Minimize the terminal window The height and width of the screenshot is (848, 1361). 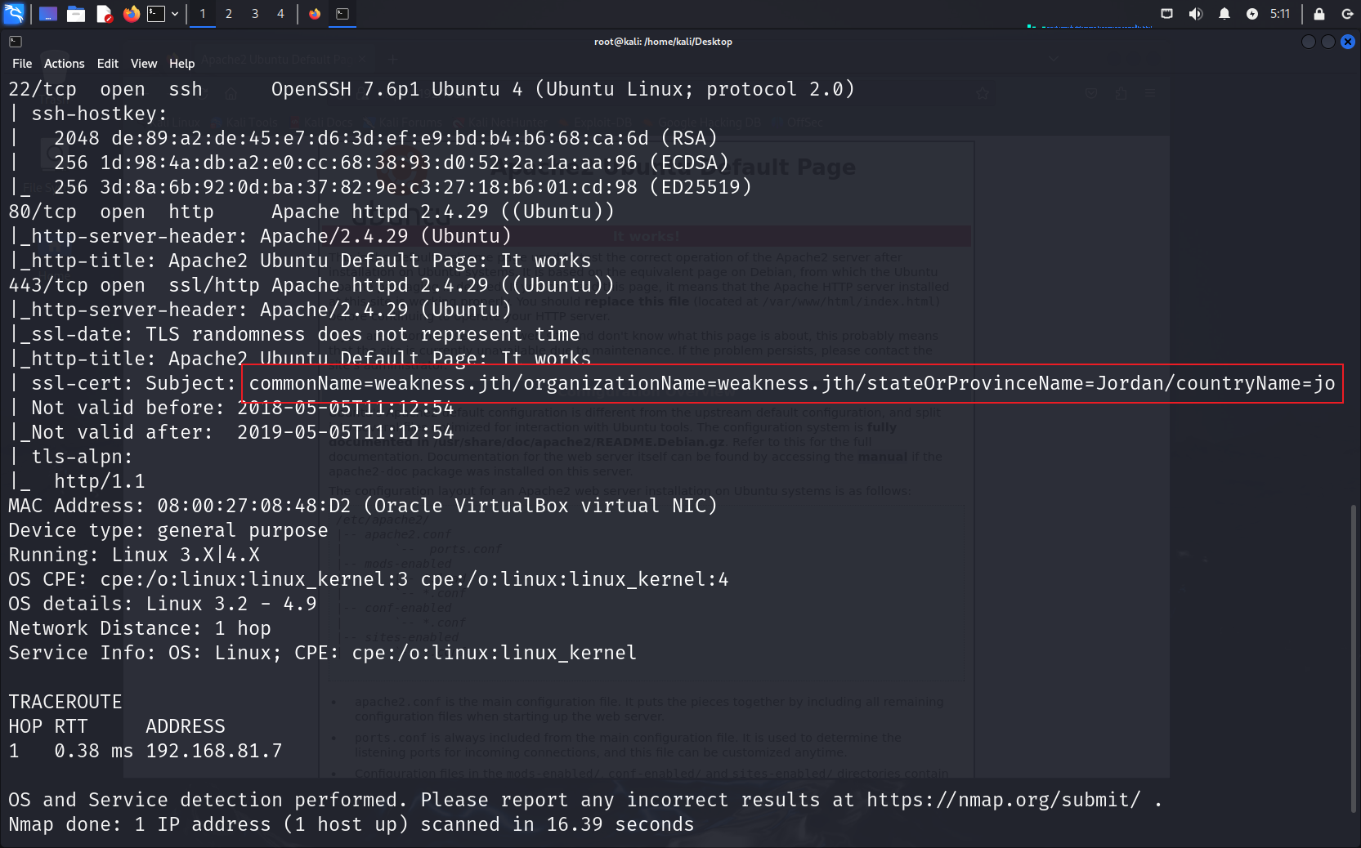(1309, 42)
